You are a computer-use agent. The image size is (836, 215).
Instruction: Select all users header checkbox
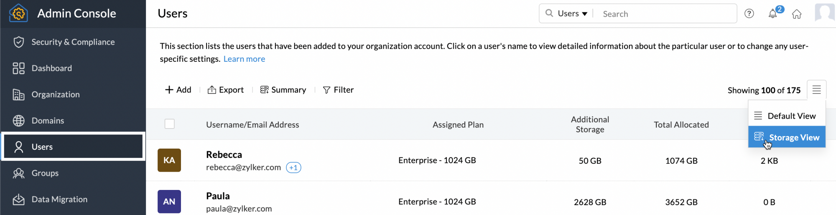(169, 124)
